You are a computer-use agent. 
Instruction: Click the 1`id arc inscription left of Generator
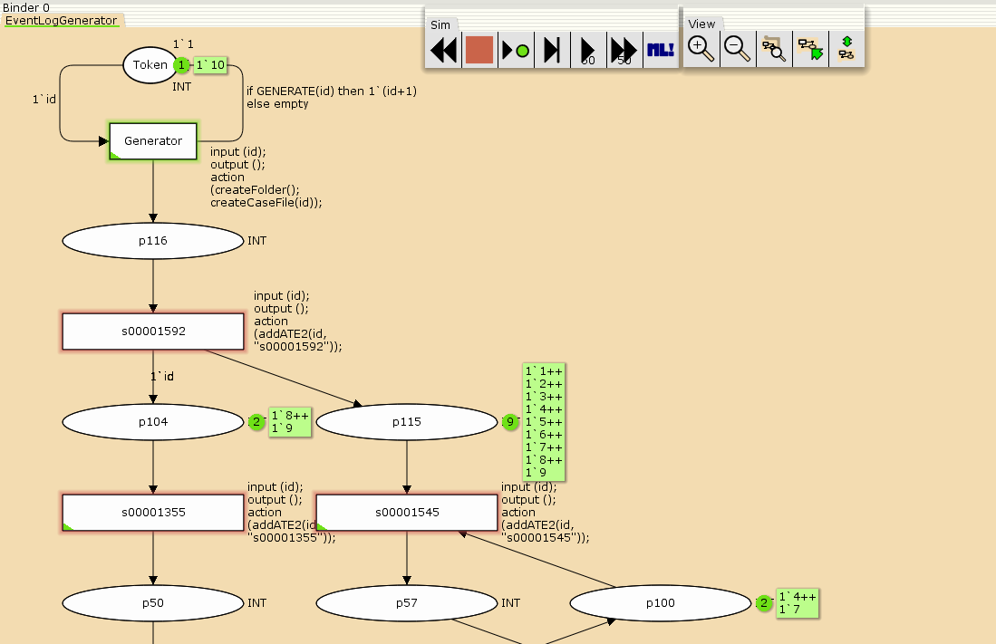point(44,99)
